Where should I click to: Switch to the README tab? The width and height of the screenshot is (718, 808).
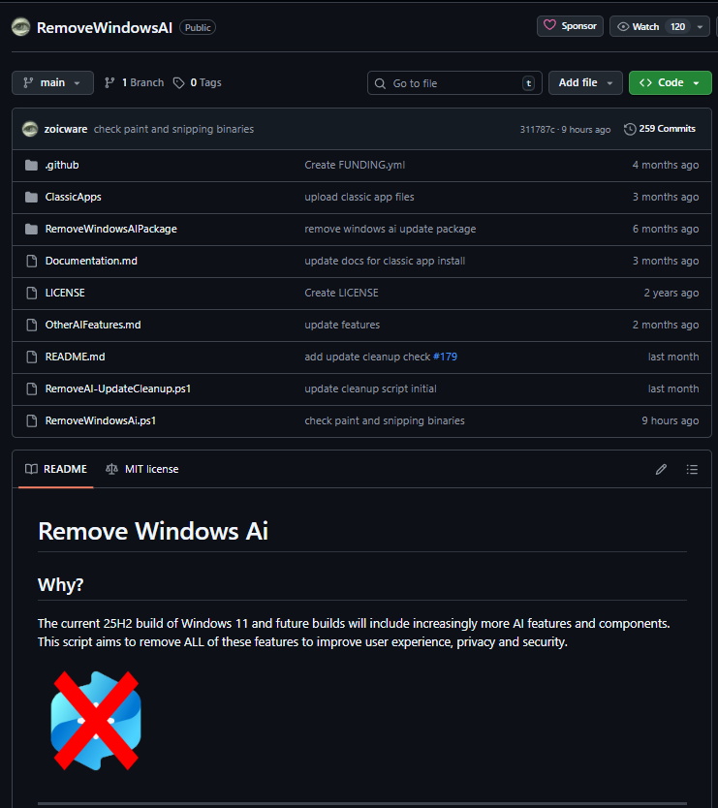pyautogui.click(x=55, y=469)
